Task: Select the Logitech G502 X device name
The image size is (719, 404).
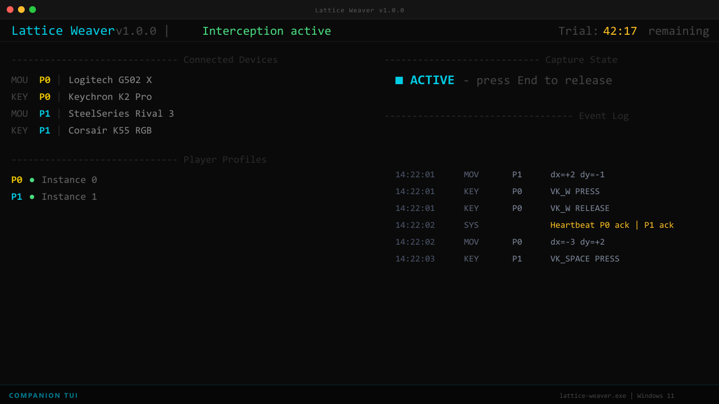Action: [110, 80]
